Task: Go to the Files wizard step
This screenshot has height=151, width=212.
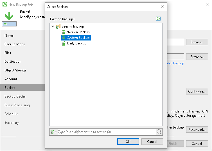Action: (x=8, y=53)
